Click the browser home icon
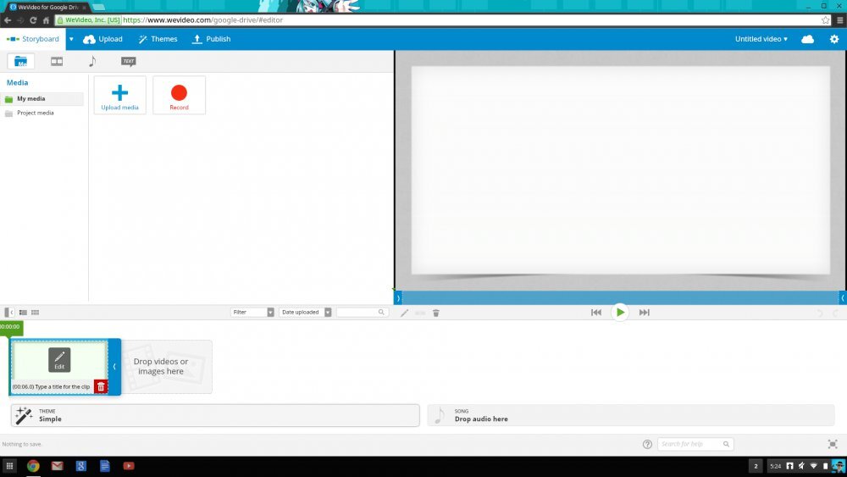Screen dimensions: 847x477 [46, 20]
